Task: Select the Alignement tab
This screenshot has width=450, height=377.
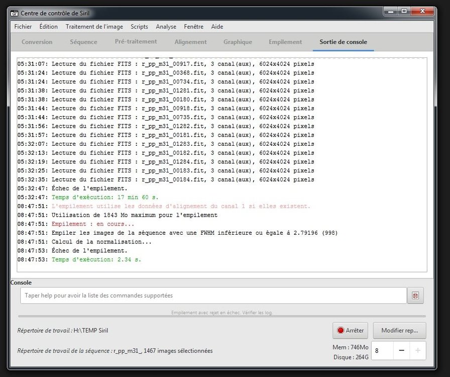Action: [x=190, y=42]
